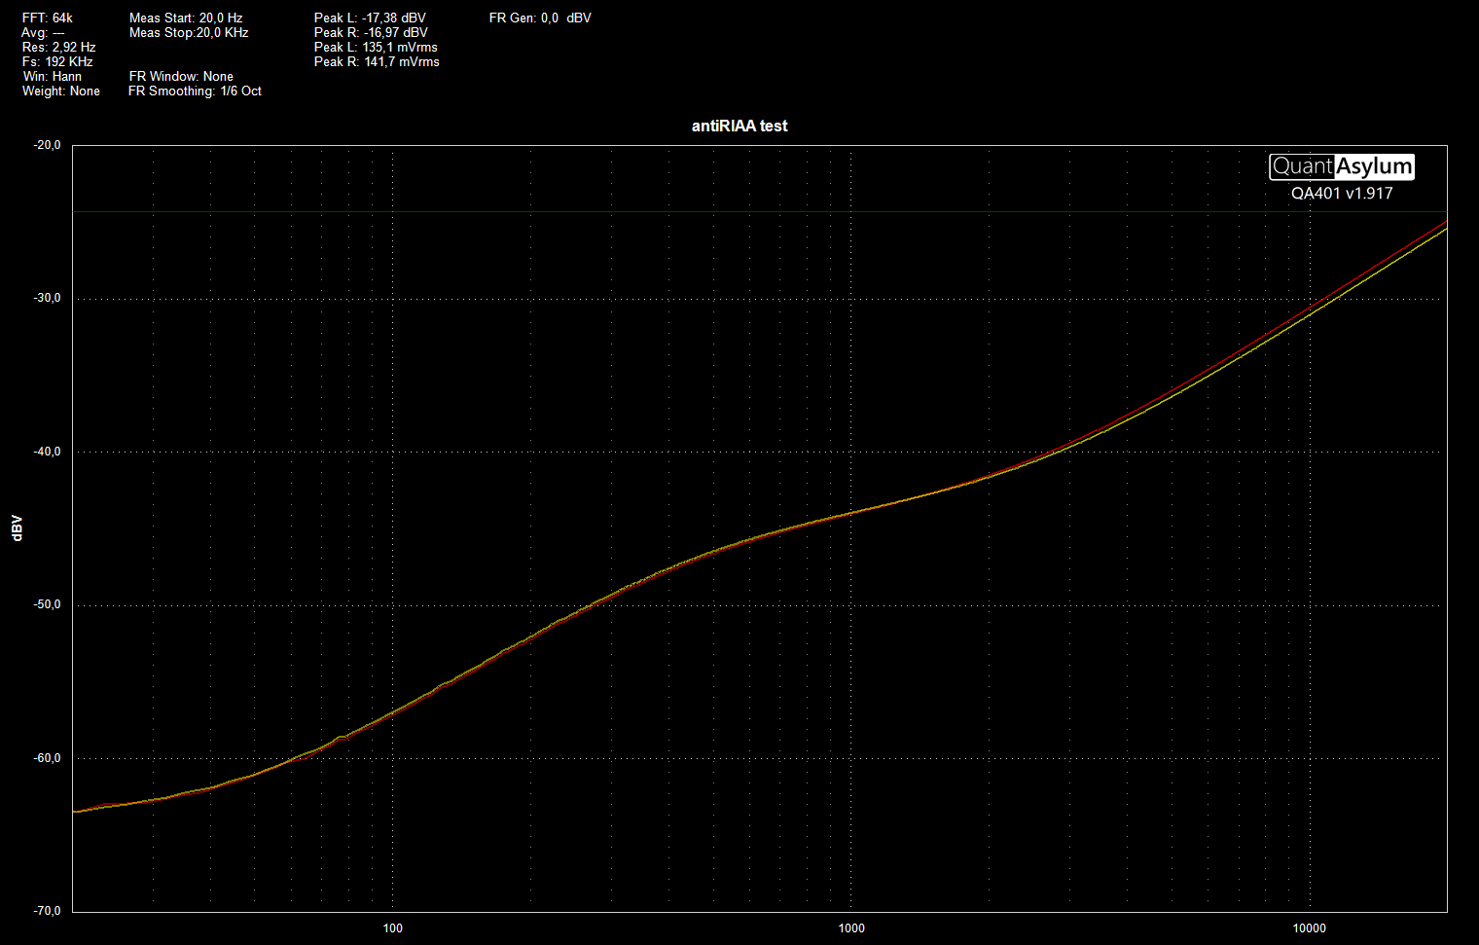Click the Weight: None label
The height and width of the screenshot is (945, 1479).
tap(61, 91)
